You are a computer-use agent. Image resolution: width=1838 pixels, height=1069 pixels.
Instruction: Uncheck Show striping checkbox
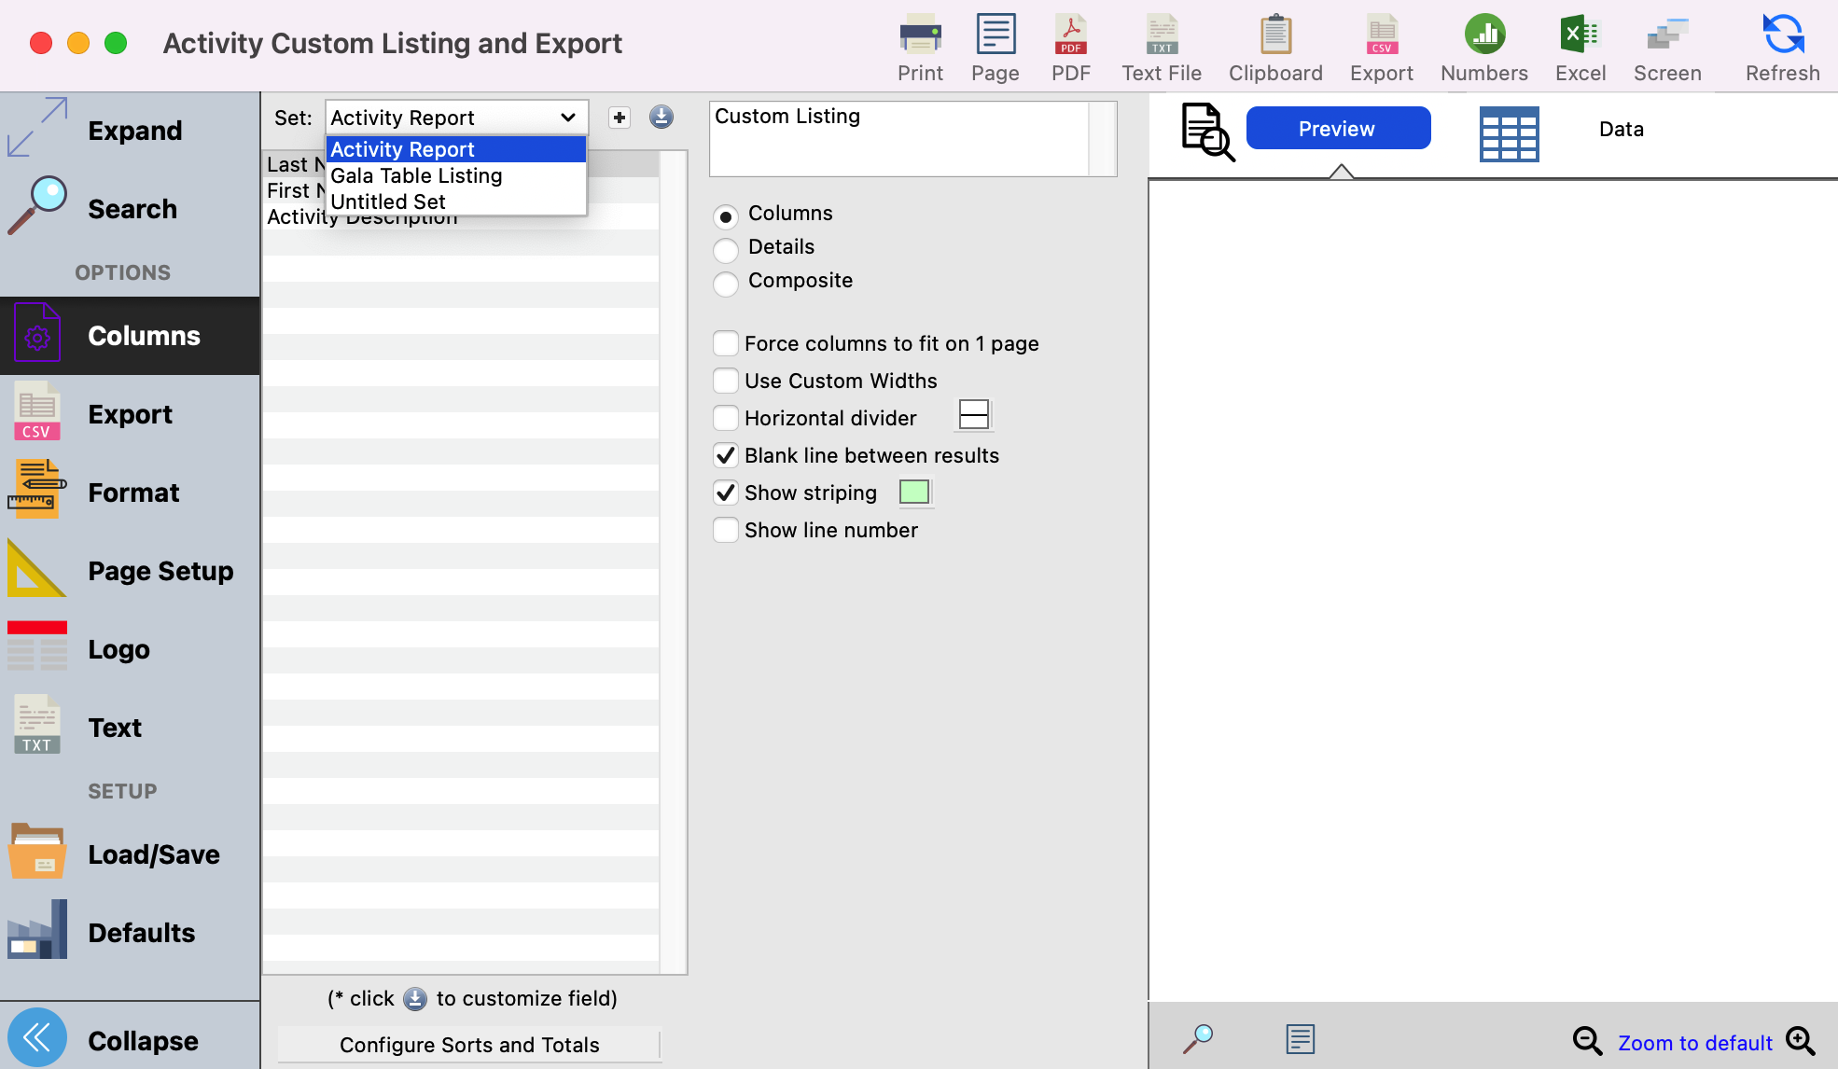point(726,493)
